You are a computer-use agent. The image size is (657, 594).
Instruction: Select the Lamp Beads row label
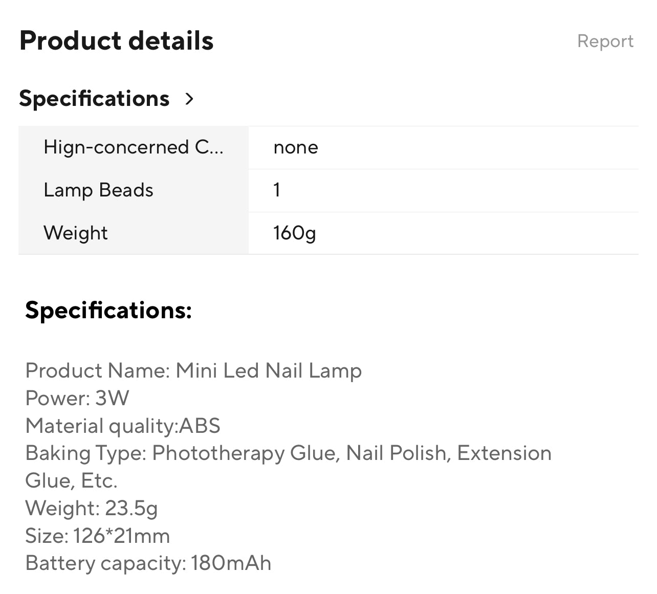[98, 190]
